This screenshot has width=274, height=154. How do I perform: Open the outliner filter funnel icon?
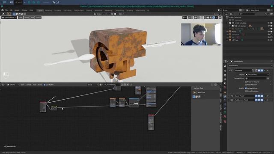[266, 14]
